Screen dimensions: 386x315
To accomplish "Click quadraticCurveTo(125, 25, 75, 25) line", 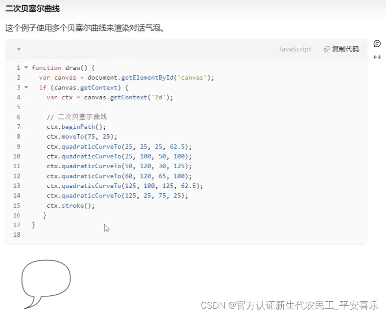I will [x=118, y=196].
